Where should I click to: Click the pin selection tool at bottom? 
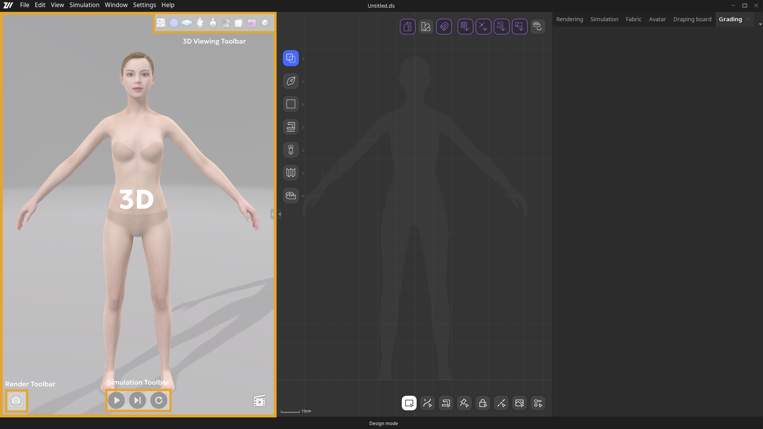(x=464, y=403)
